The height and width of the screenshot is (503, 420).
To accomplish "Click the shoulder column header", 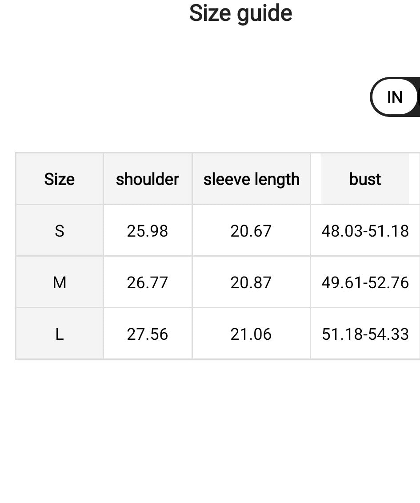I will coord(148,179).
